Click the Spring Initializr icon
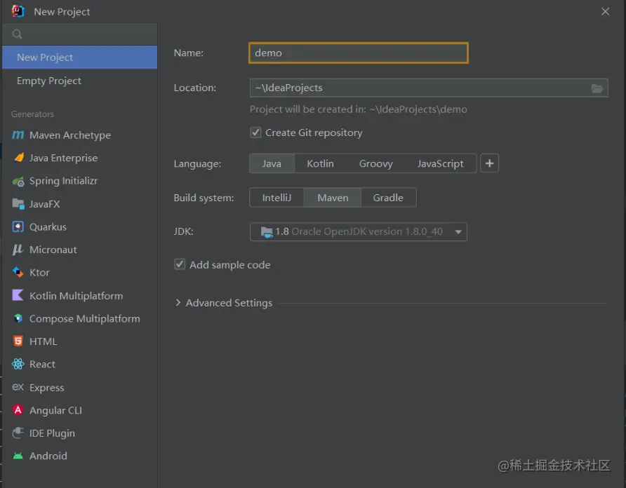This screenshot has height=488, width=626. [x=18, y=182]
